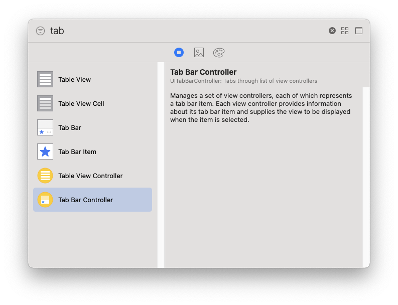
Task: Click the 'Tab Bar Item' label
Action: [x=77, y=151]
